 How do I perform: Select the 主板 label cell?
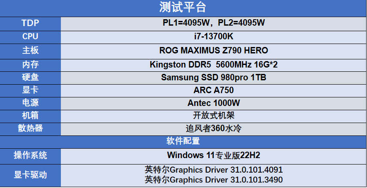click(x=30, y=51)
